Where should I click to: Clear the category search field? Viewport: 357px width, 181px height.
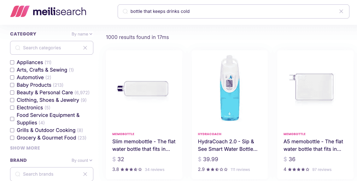tap(85, 48)
